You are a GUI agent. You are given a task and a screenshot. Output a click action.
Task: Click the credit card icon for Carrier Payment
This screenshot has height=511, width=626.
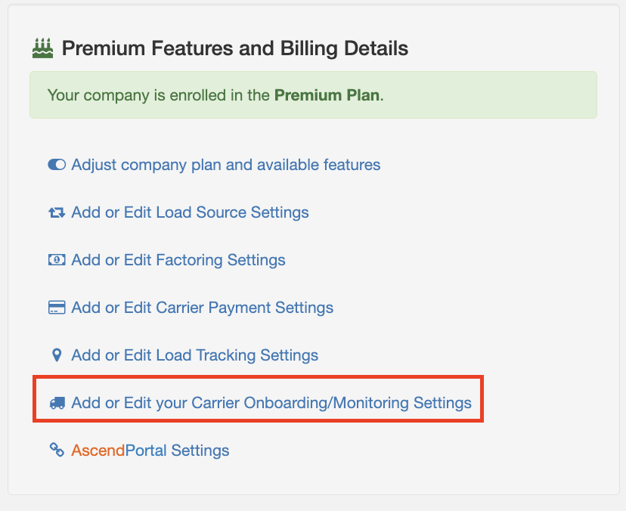[57, 308]
